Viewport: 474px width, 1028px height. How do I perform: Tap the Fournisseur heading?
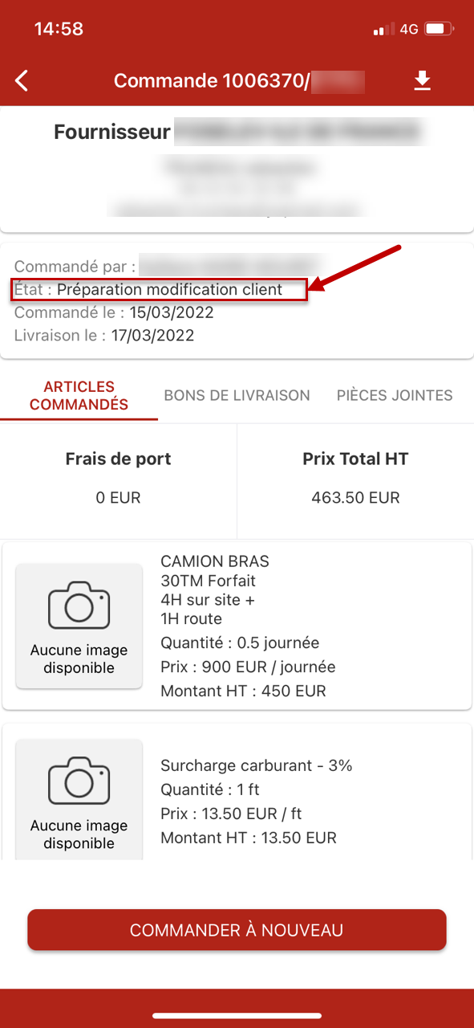click(x=112, y=132)
